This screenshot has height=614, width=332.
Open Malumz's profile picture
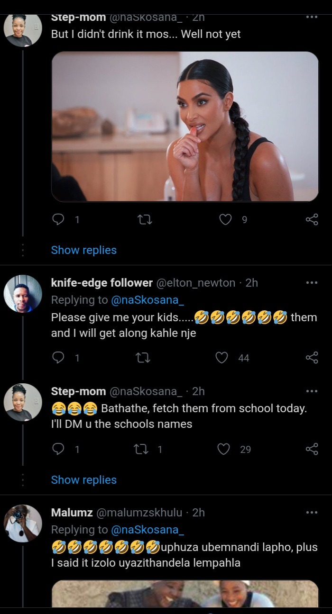(x=23, y=524)
